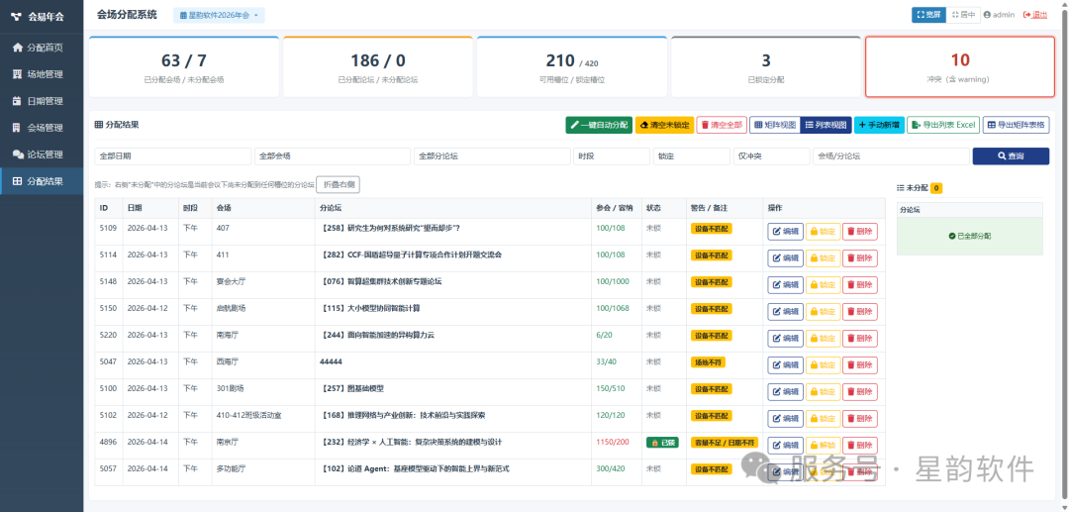Click the 一键自动分配 button
Viewport: 1069px width, 512px height.
pos(599,125)
